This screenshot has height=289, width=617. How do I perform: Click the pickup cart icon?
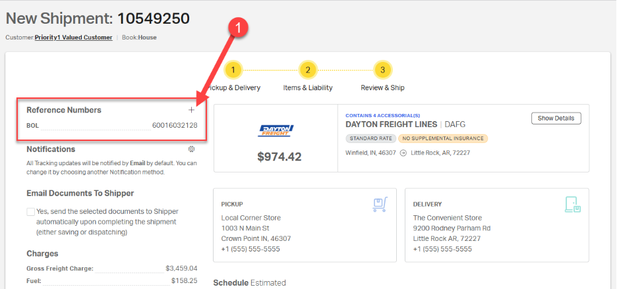click(378, 205)
